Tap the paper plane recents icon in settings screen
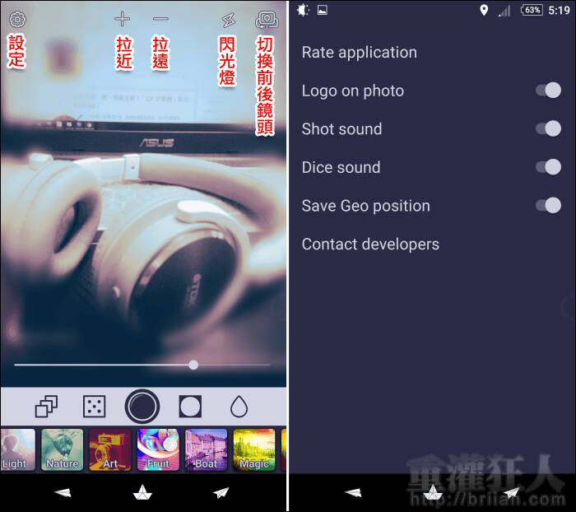The image size is (576, 512). coord(511,492)
